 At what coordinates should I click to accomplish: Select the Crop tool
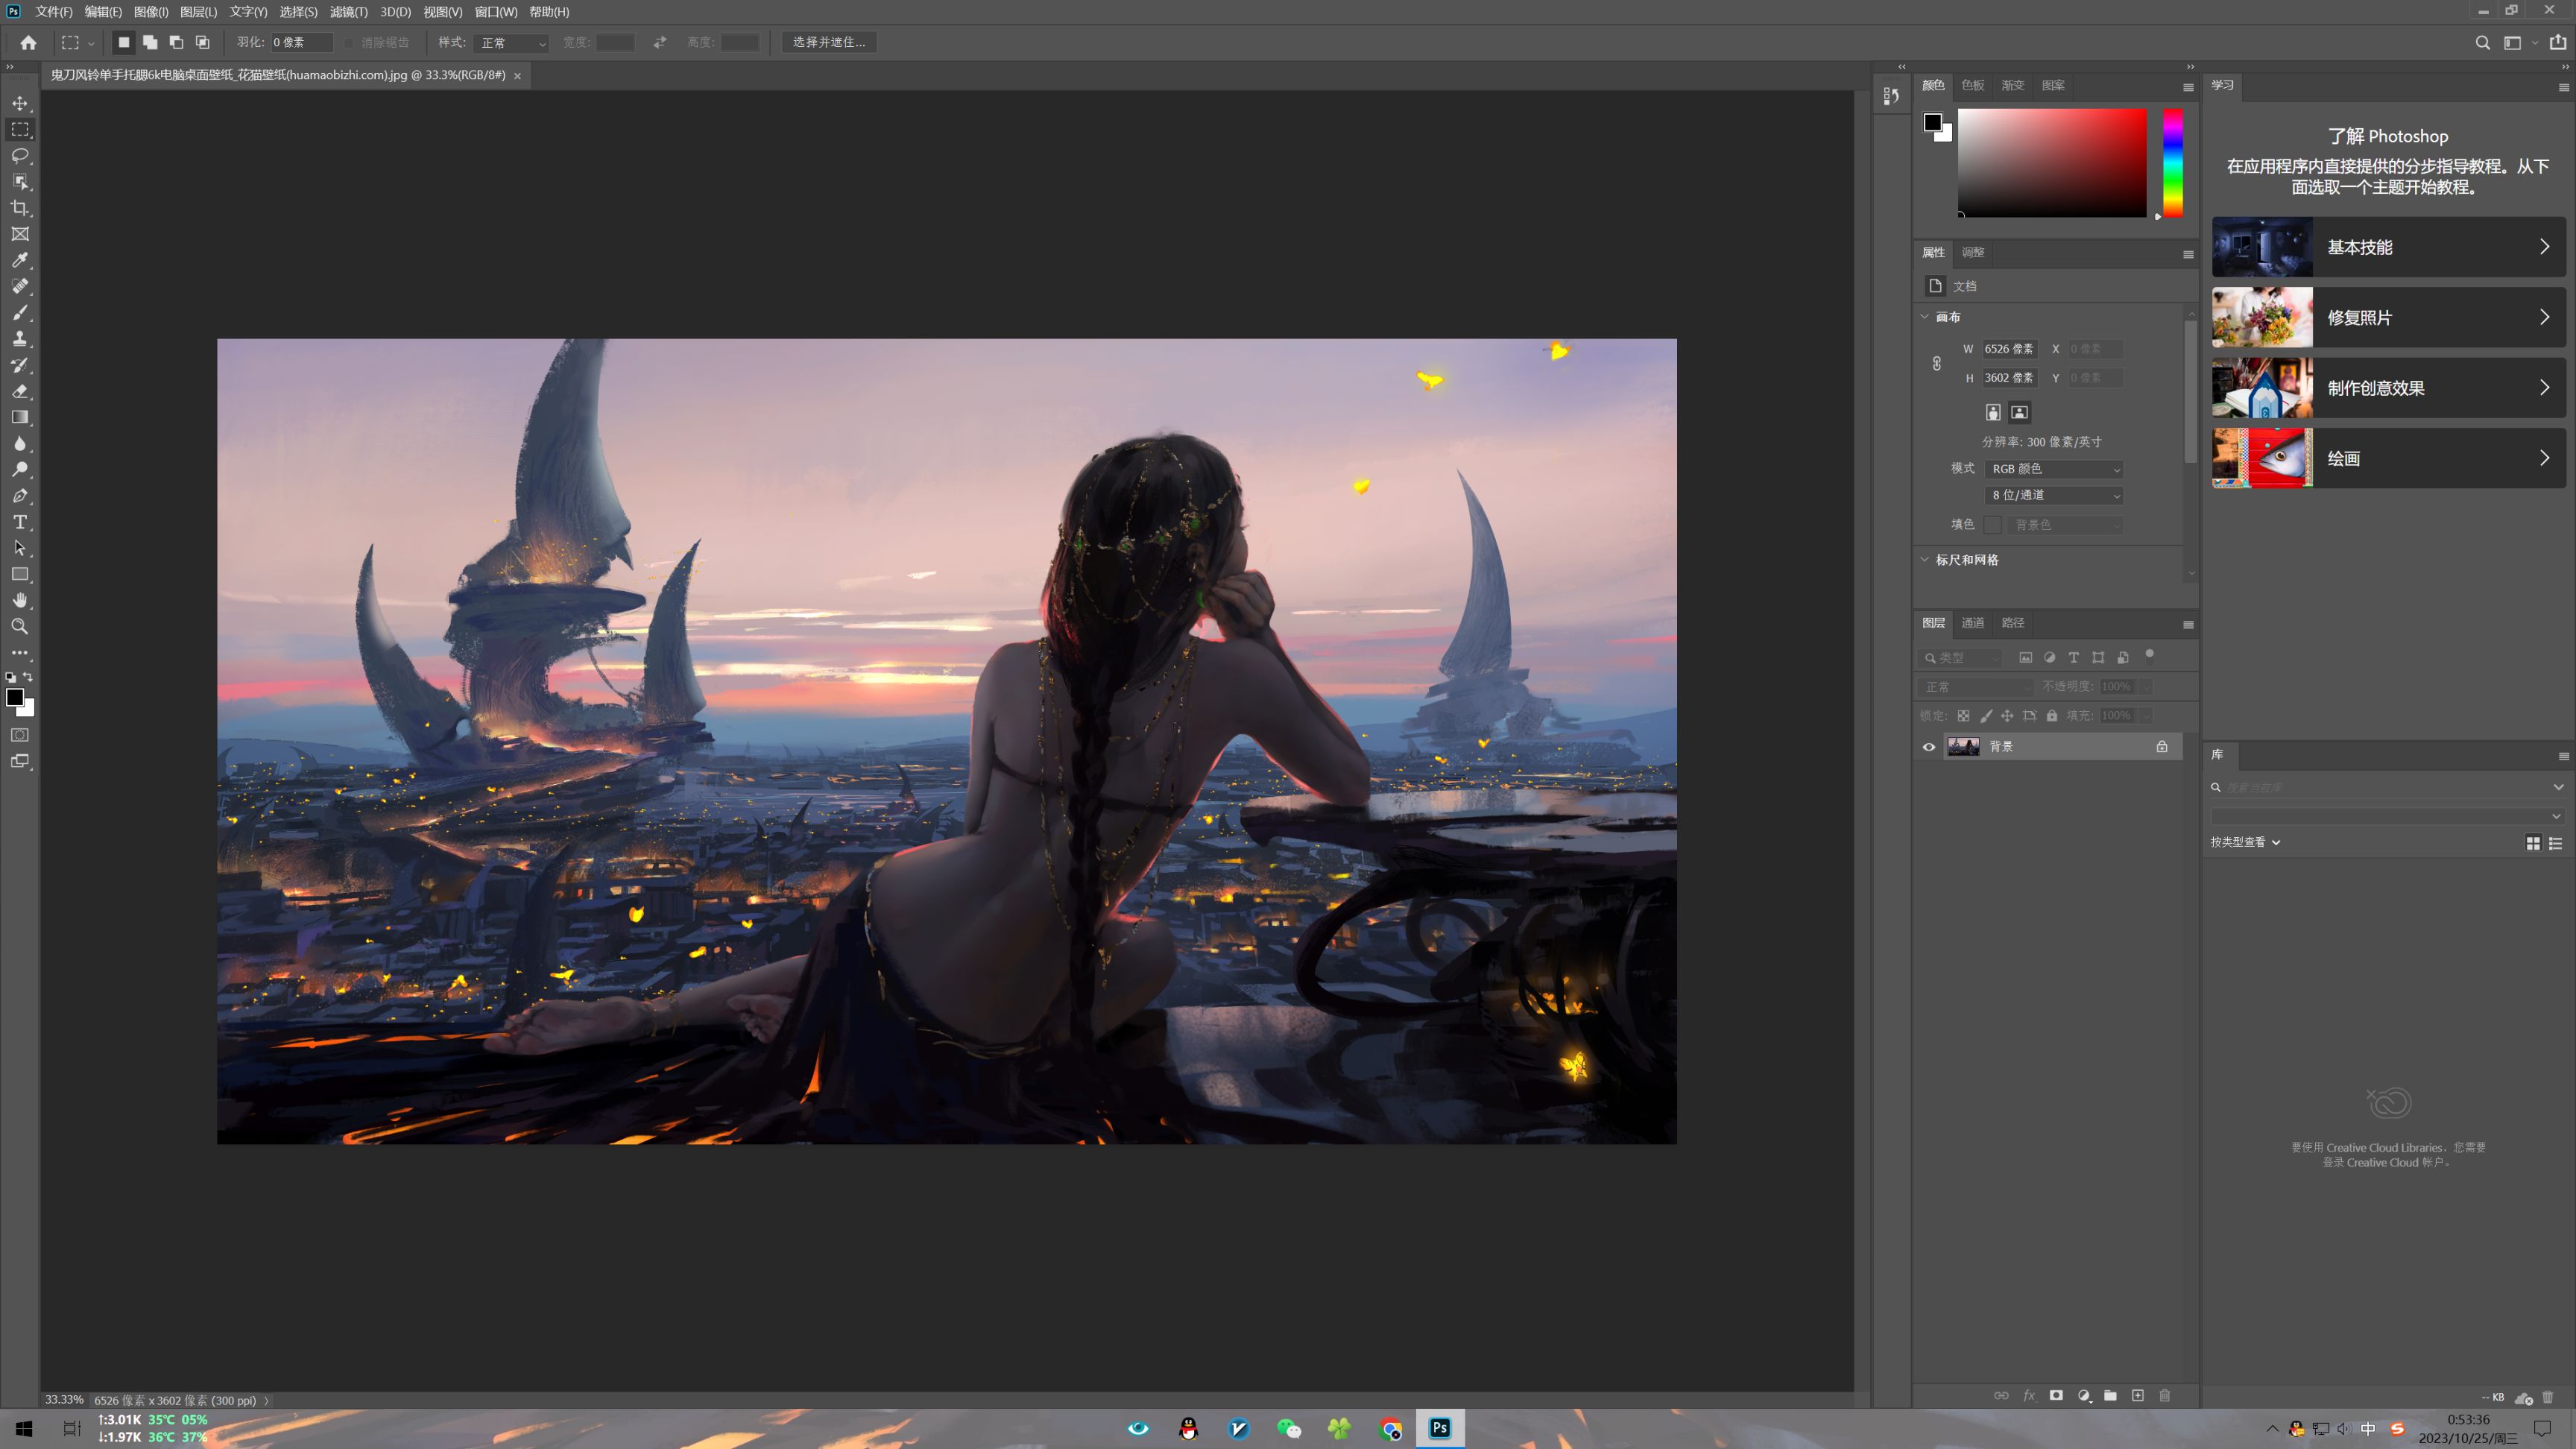click(x=20, y=208)
